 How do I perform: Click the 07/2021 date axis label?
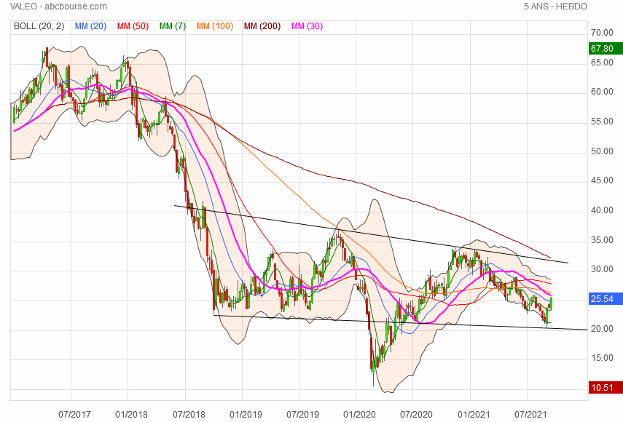pos(530,415)
